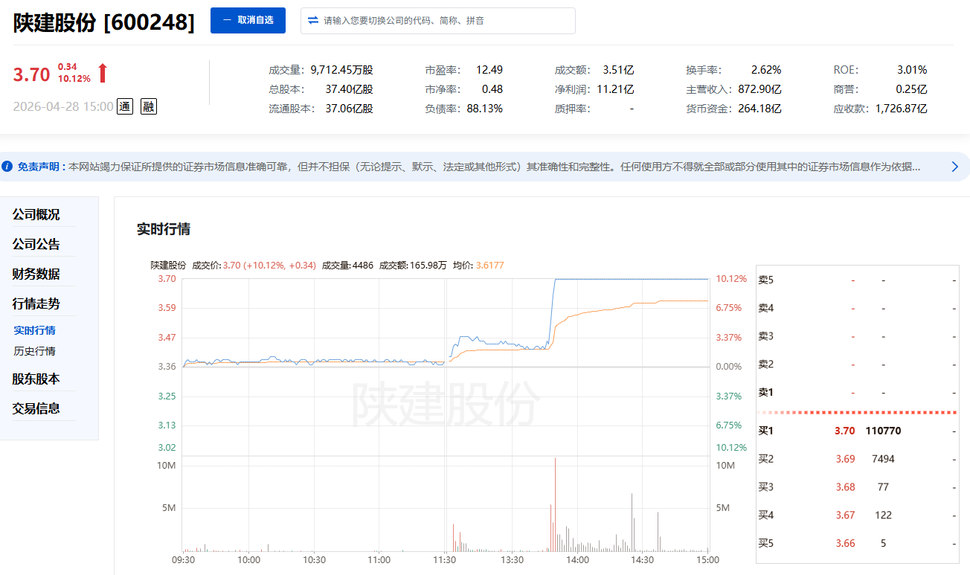The width and height of the screenshot is (970, 575).
Task: Click the 取消自选 button
Action: 248,21
